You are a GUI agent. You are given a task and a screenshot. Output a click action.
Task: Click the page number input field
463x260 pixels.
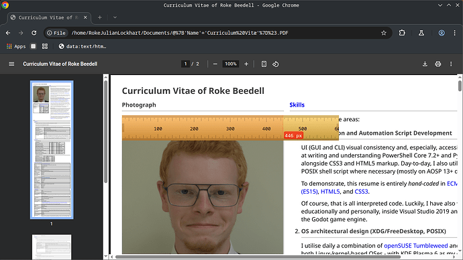[185, 64]
